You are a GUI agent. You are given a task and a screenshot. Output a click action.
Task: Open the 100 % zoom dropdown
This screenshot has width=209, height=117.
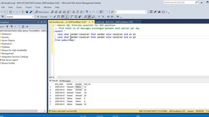pyautogui.click(x=58, y=77)
